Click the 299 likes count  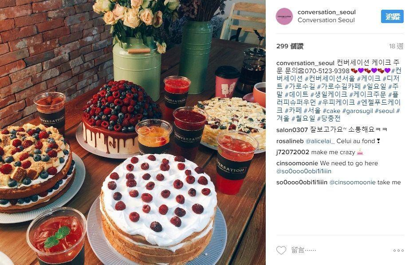point(290,47)
